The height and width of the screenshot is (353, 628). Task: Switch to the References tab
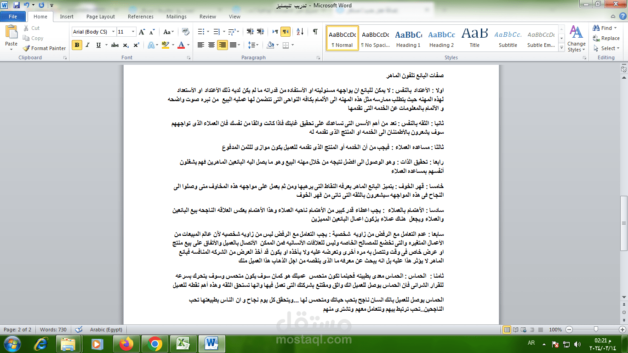coord(141,17)
